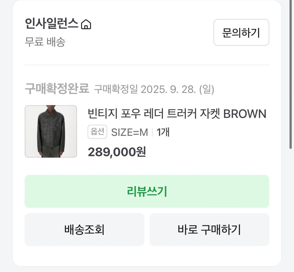Track the delivery via 배송조회
The height and width of the screenshot is (272, 294).
(84, 230)
